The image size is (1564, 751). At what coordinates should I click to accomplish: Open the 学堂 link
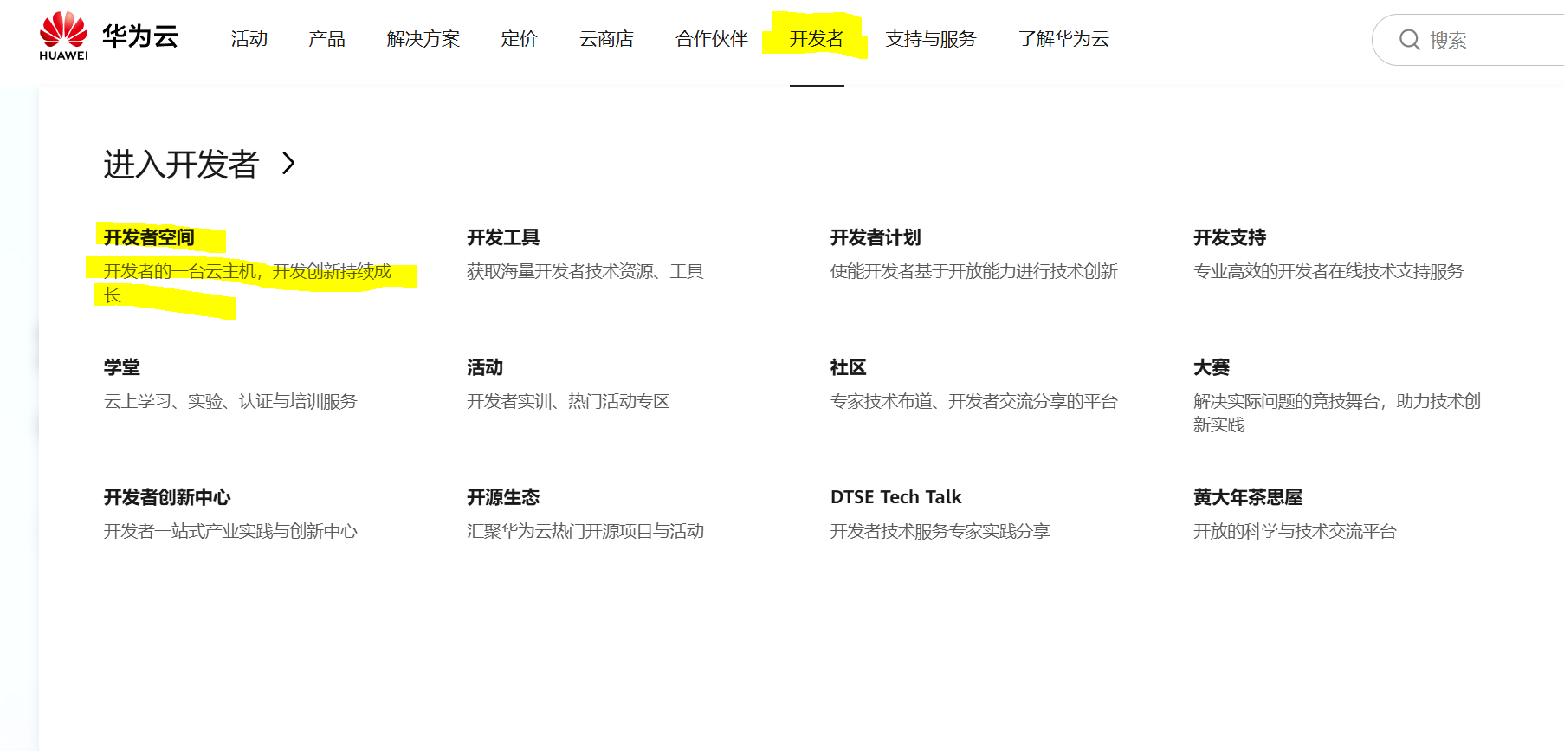(121, 367)
